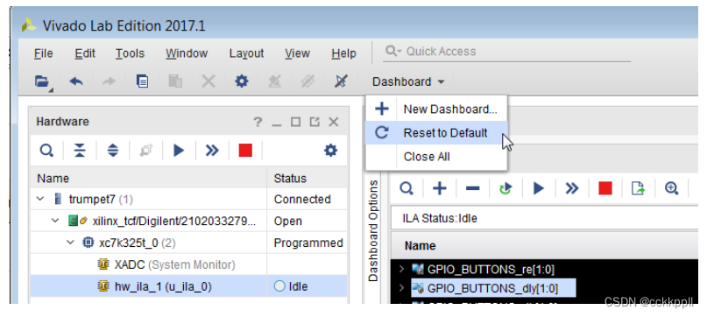Click the Paste icon in main toolbar
This screenshot has width=707, height=317.
(175, 81)
